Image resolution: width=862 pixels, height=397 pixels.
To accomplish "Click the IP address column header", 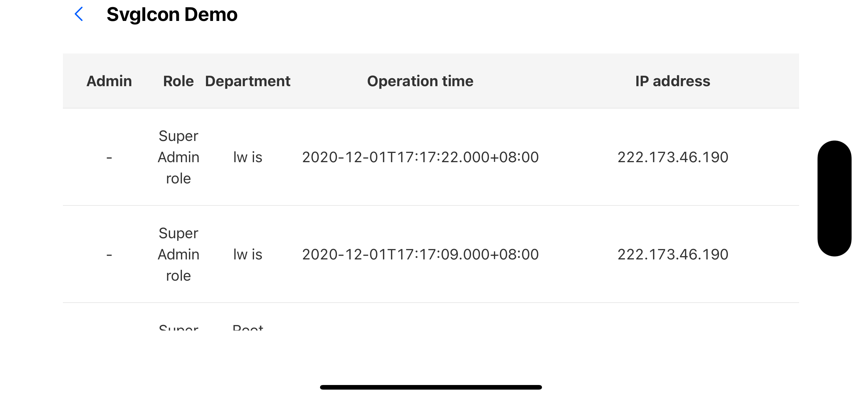I will 673,81.
